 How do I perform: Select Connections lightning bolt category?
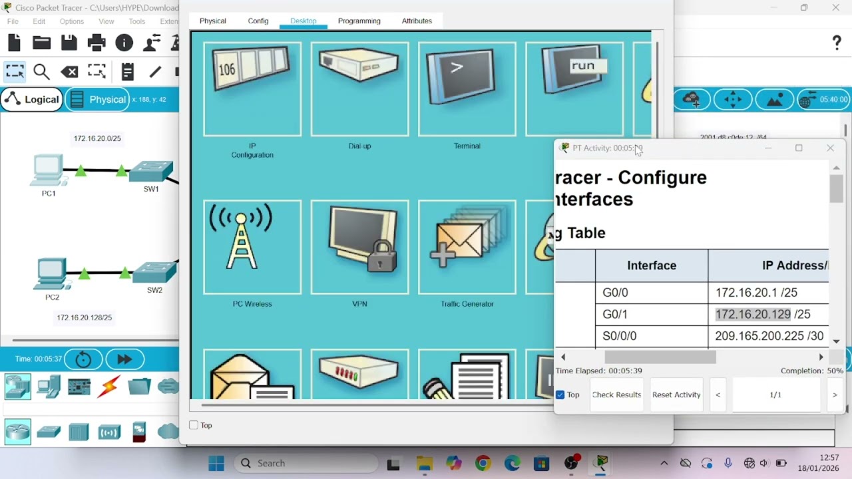[108, 387]
